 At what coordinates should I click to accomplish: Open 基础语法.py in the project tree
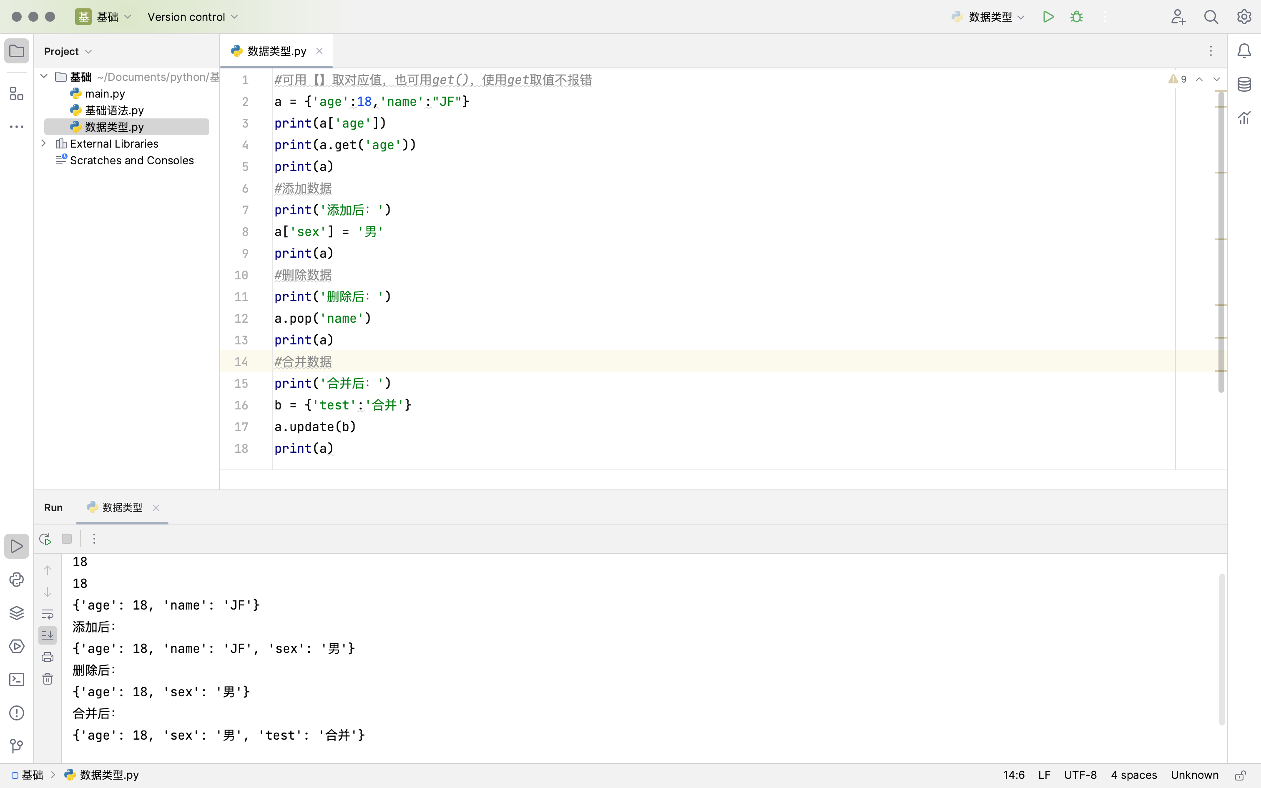[x=114, y=110]
